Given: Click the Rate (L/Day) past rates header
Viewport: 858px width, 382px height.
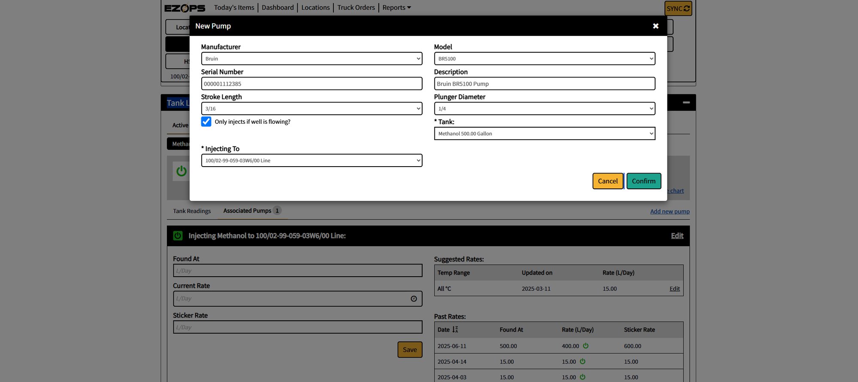Looking at the screenshot, I should pos(577,330).
